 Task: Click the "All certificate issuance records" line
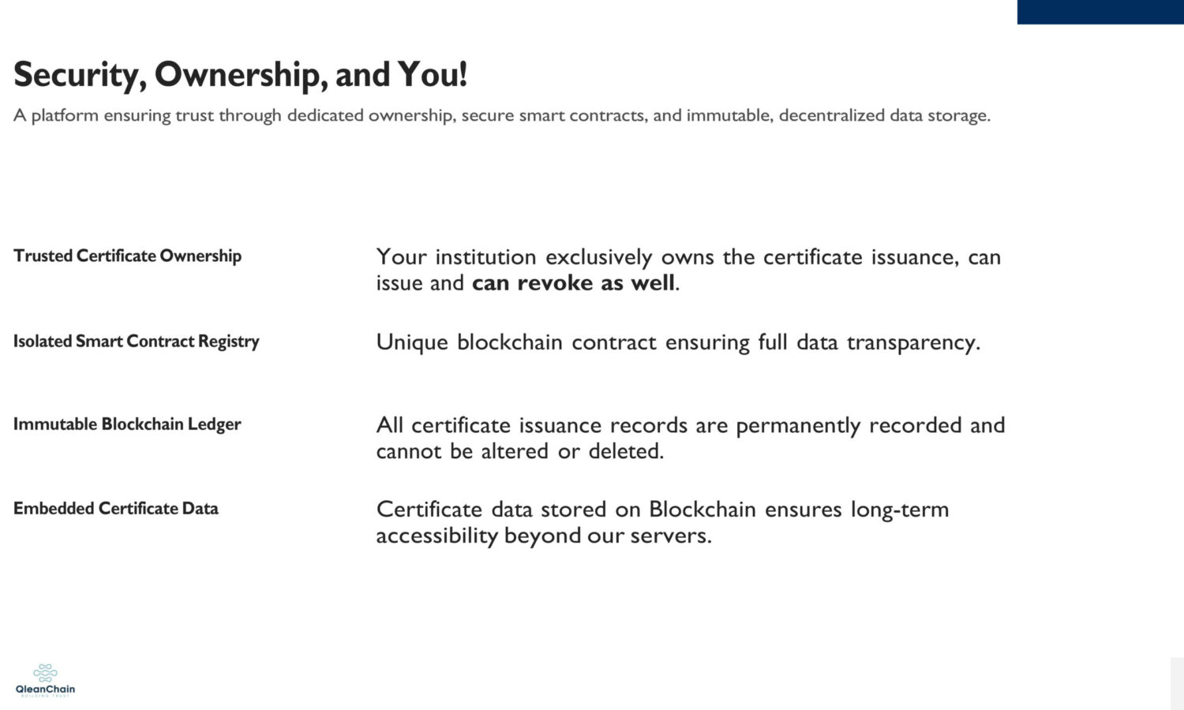(x=690, y=425)
